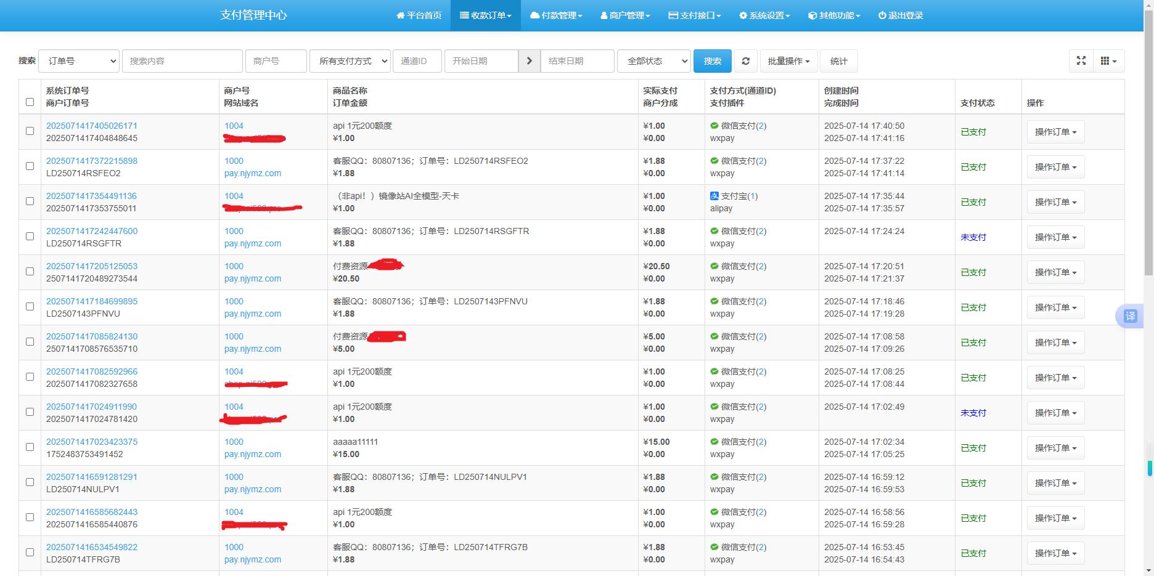
Task: Click the blue 搜索 button
Action: click(713, 61)
